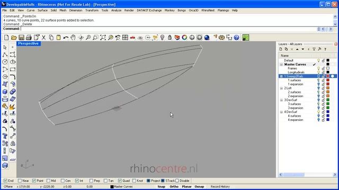
Task: Open the Options gear icon
Action: click(x=221, y=37)
